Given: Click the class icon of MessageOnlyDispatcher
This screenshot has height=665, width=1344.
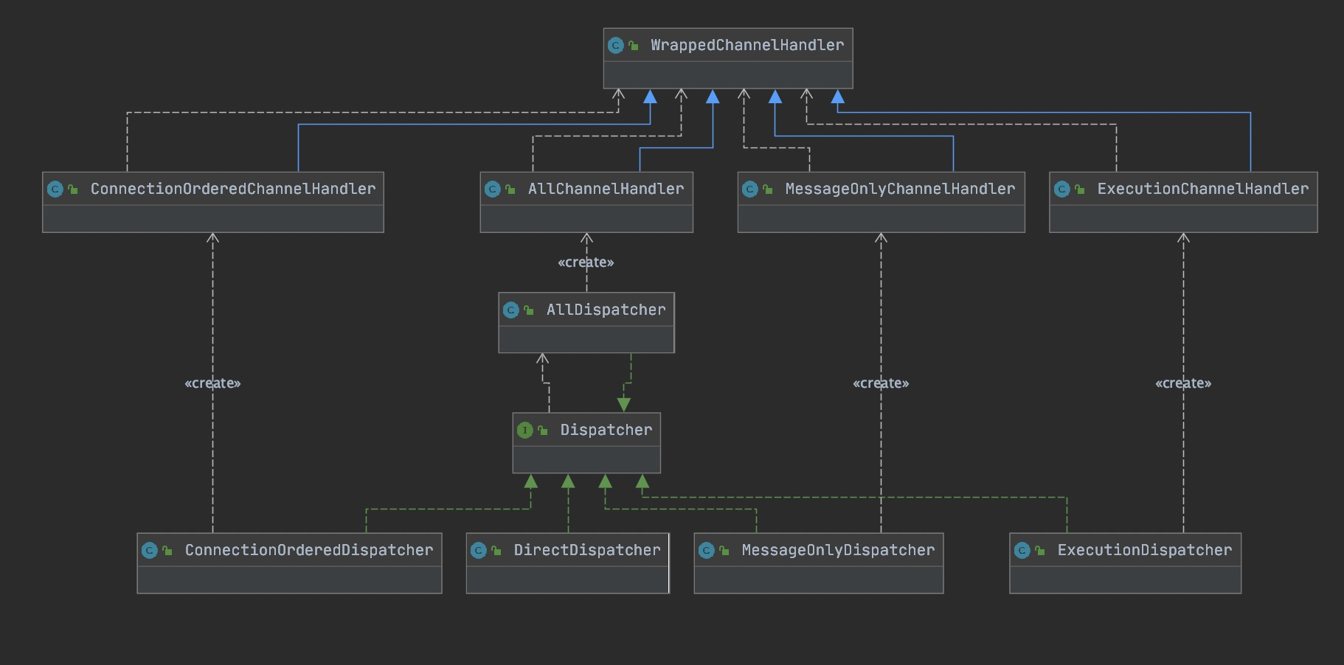Looking at the screenshot, I should (706, 551).
